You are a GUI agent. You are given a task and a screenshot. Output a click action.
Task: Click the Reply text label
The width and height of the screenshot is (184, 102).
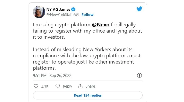[x=67, y=86]
